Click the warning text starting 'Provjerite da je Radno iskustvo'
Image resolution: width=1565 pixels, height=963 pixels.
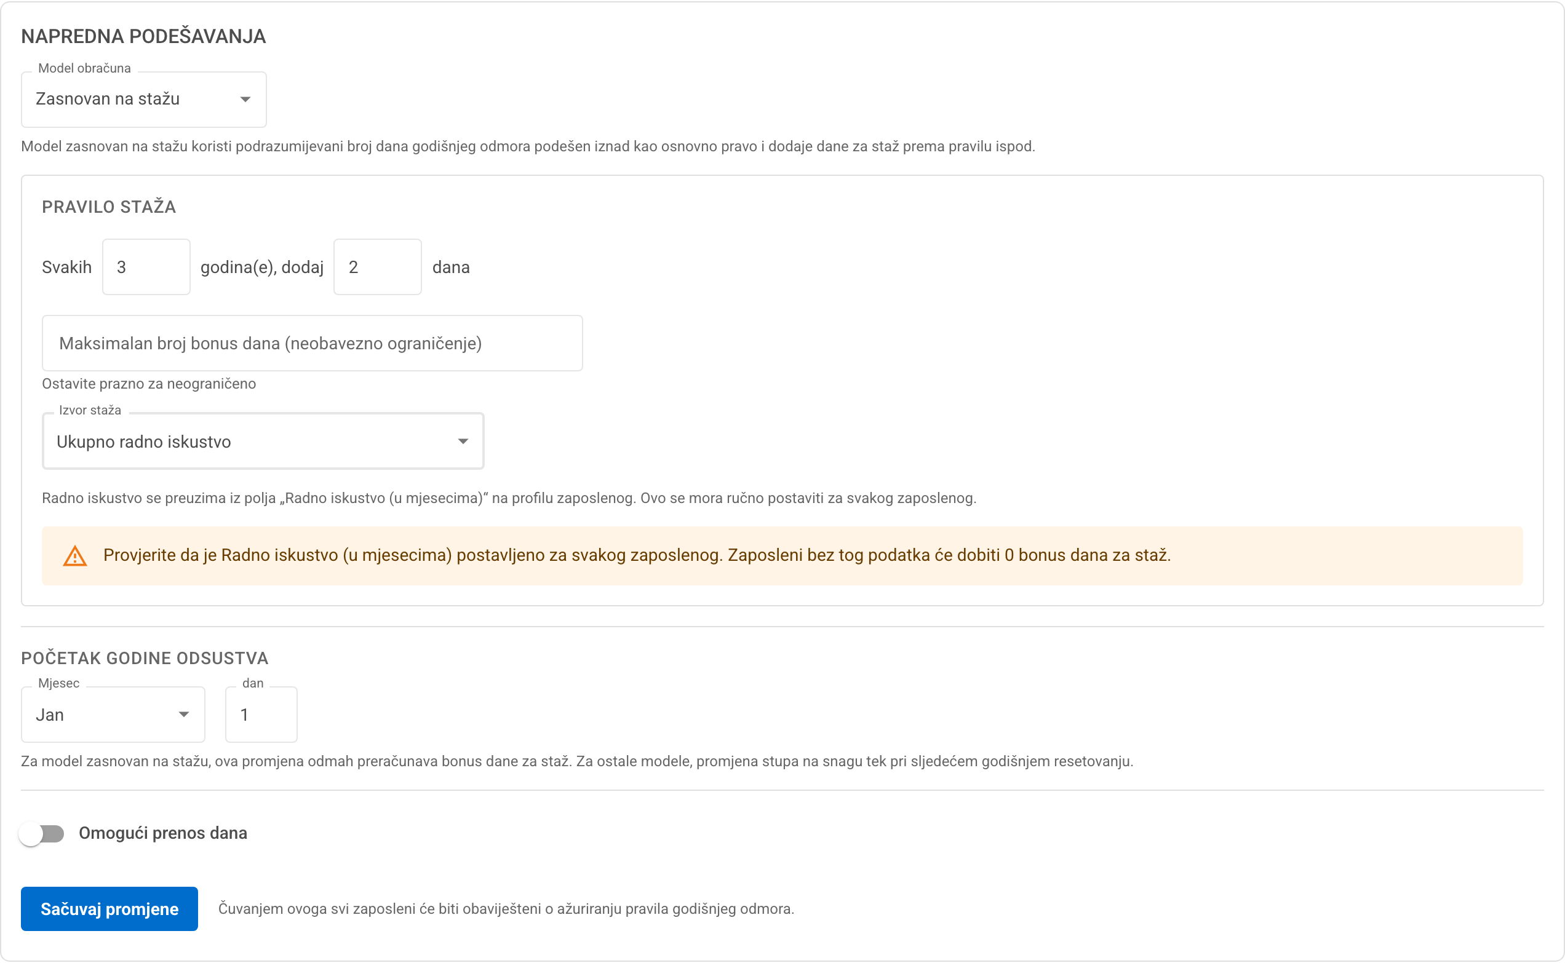click(x=637, y=555)
